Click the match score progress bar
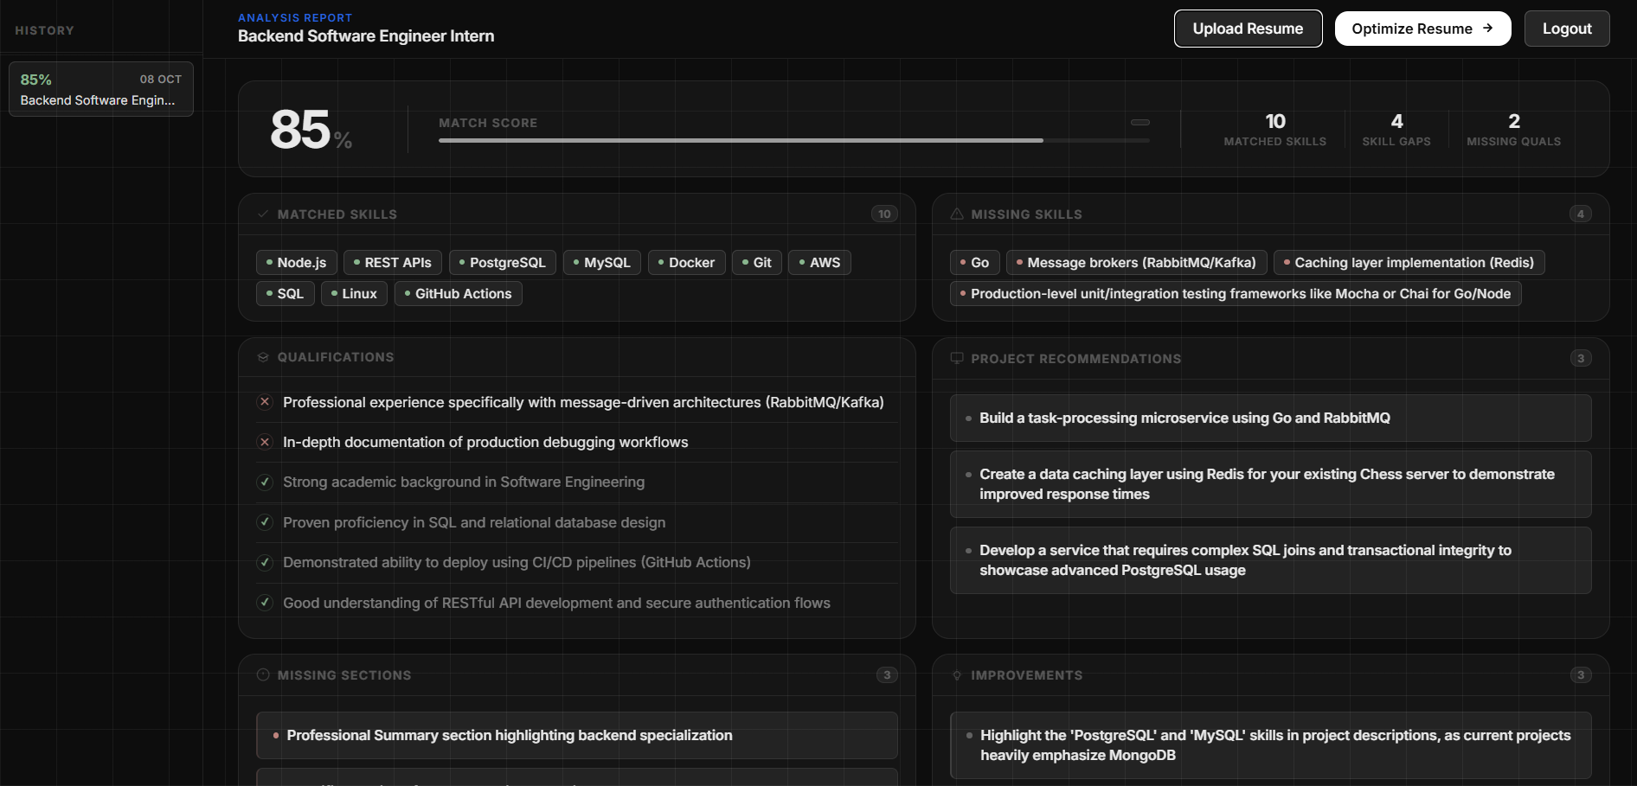 click(794, 140)
